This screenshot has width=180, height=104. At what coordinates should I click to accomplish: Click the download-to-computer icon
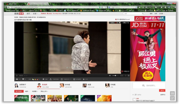(51, 79)
